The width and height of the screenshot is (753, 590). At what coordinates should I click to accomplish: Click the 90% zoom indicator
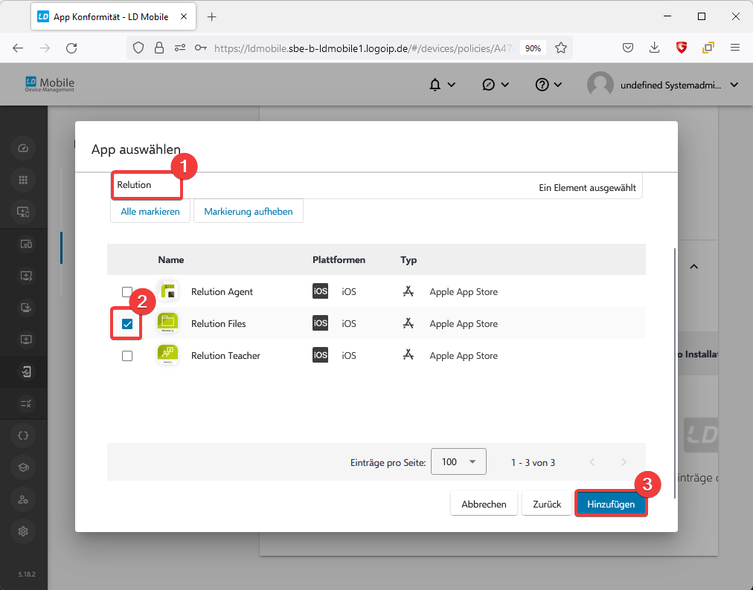pos(533,48)
